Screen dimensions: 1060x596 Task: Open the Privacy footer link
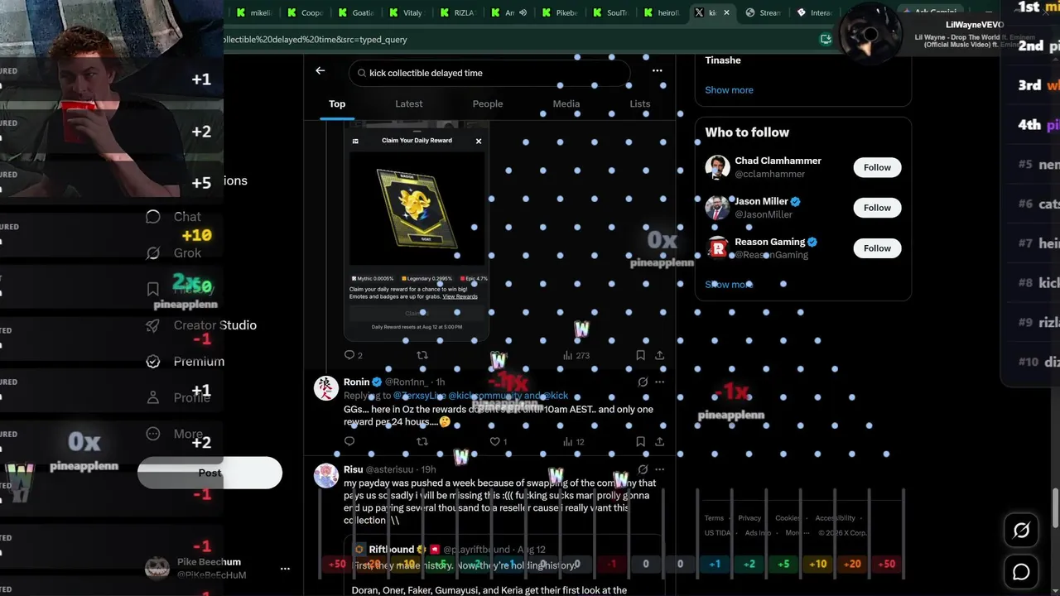749,518
